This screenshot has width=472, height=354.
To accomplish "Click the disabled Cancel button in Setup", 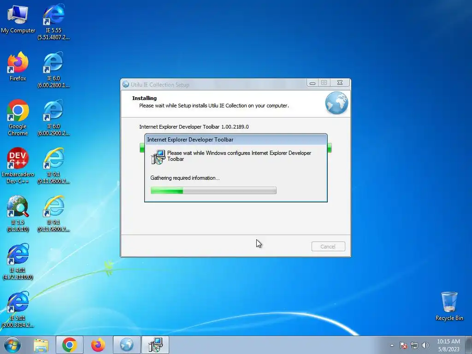I will pyautogui.click(x=328, y=247).
